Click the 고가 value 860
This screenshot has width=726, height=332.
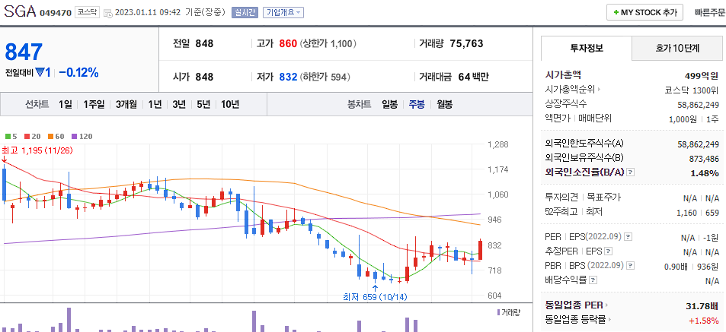[x=288, y=44]
